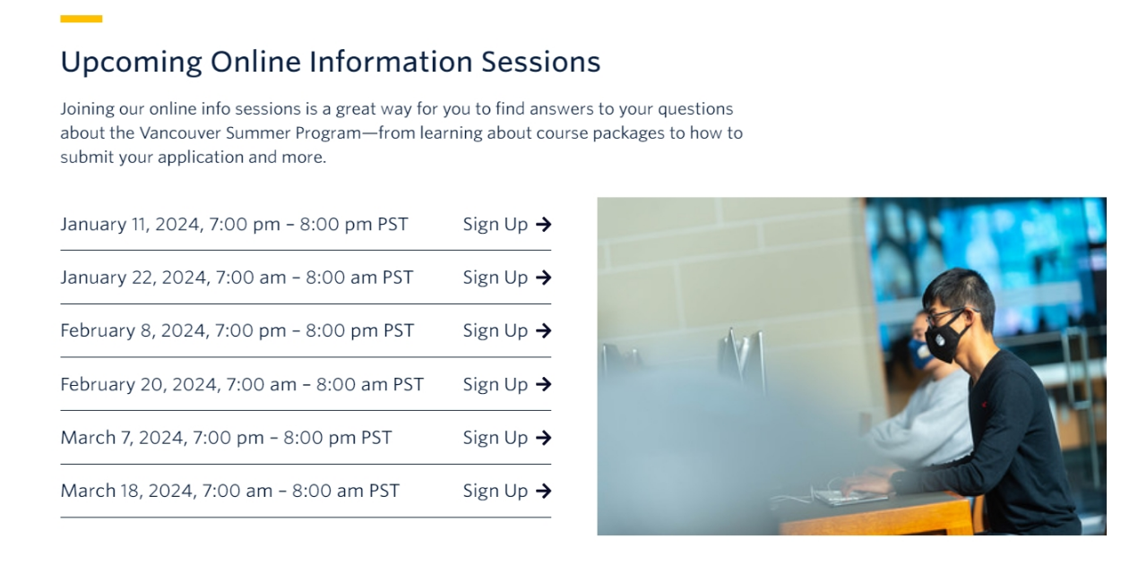The width and height of the screenshot is (1147, 564).
Task: Select the February 20, 2024 session date text
Action: 242,385
